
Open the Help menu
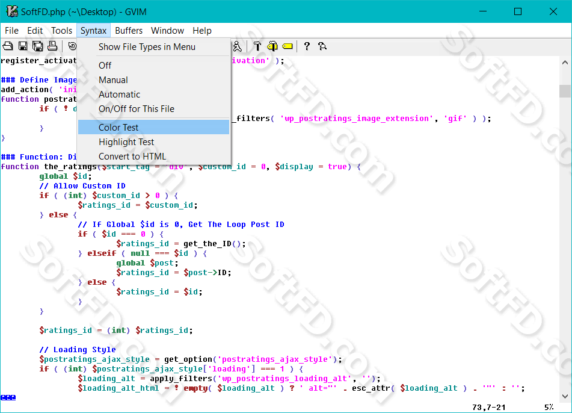(202, 31)
